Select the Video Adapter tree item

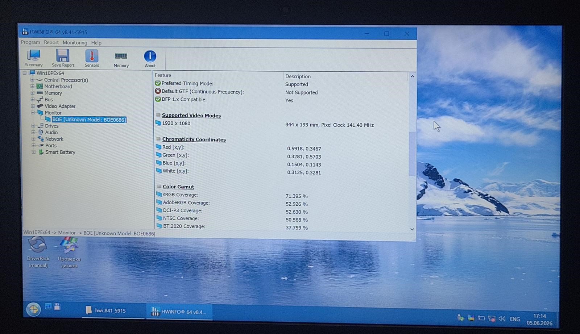60,106
